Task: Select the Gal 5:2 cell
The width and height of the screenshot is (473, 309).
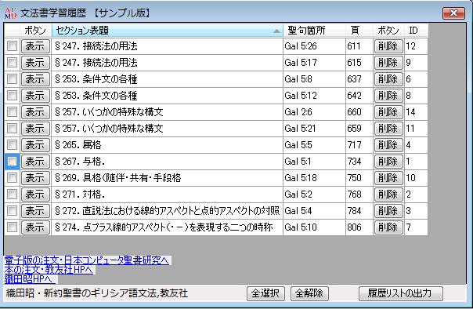Action: point(314,194)
